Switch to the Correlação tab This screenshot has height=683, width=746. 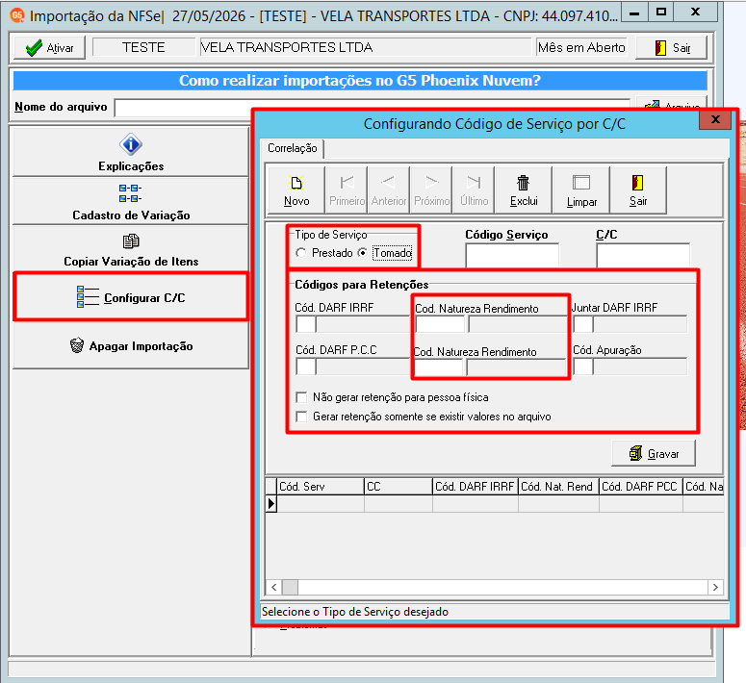(x=292, y=148)
